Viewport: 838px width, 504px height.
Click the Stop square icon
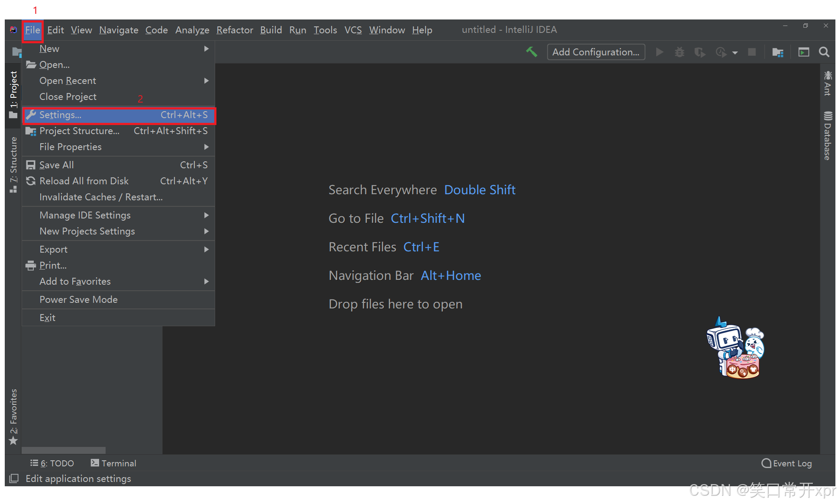752,52
